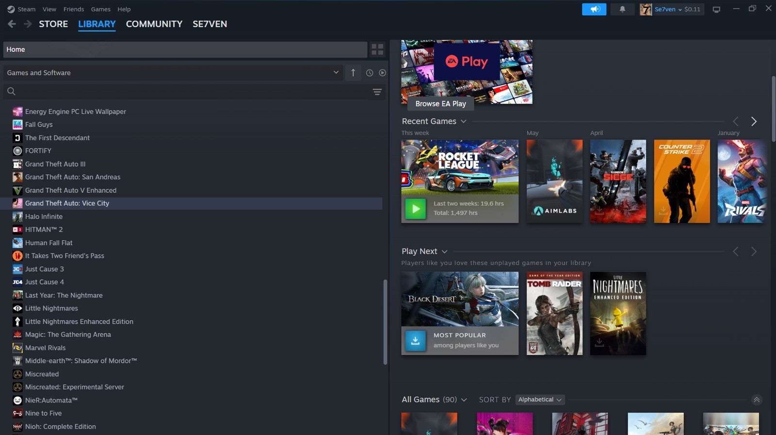Toggle ready-to-play filter icon
Image resolution: width=776 pixels, height=435 pixels.
click(x=382, y=73)
